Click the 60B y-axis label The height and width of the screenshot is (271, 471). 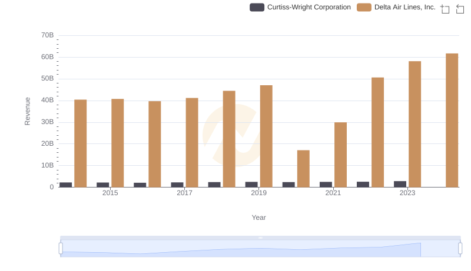coord(48,57)
